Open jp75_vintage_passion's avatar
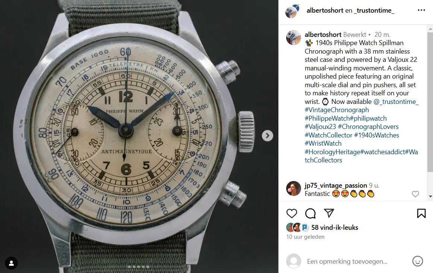Screen dimensions: 433x273 tap(294, 188)
